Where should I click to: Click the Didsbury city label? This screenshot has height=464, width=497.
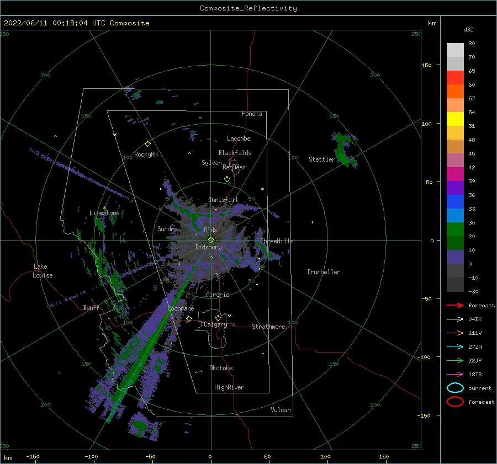[x=209, y=247]
